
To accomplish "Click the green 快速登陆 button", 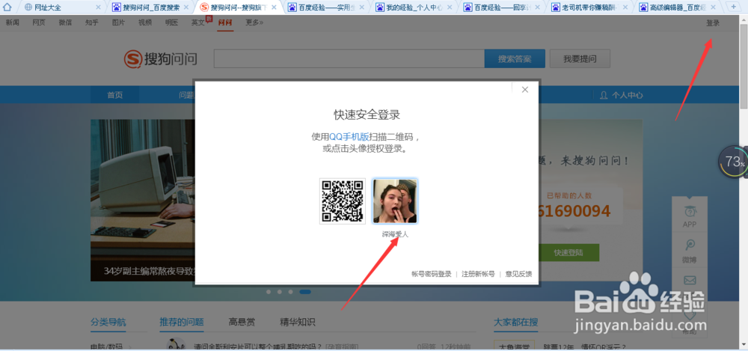I will [x=568, y=252].
